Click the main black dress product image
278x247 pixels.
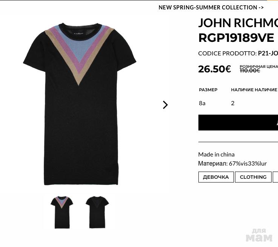coord(80,104)
